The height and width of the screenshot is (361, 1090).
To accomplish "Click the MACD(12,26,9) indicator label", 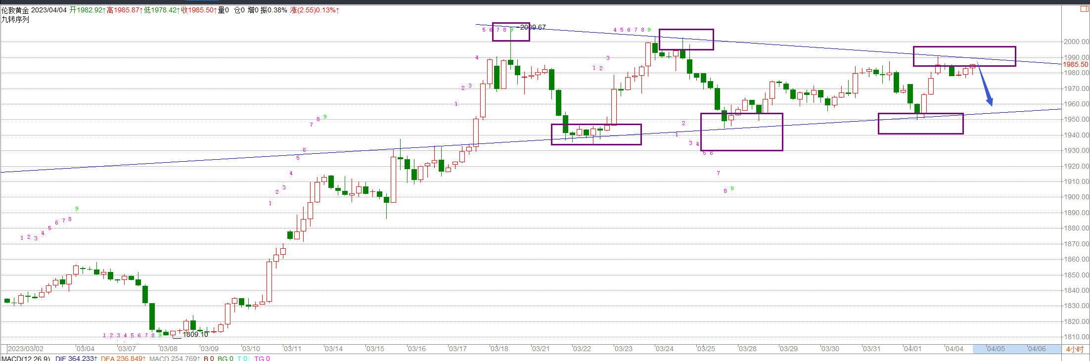I will pos(25,359).
